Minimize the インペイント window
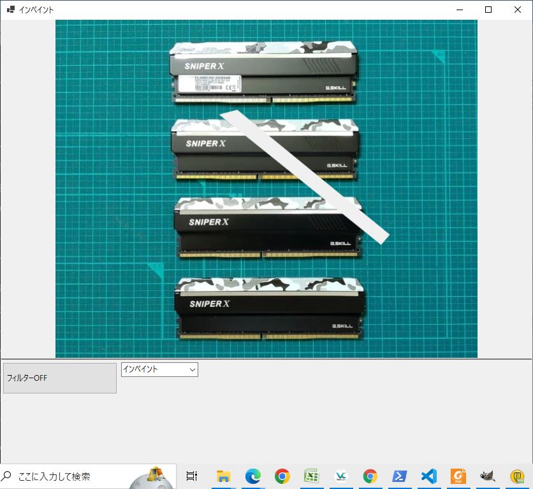 tap(460, 10)
